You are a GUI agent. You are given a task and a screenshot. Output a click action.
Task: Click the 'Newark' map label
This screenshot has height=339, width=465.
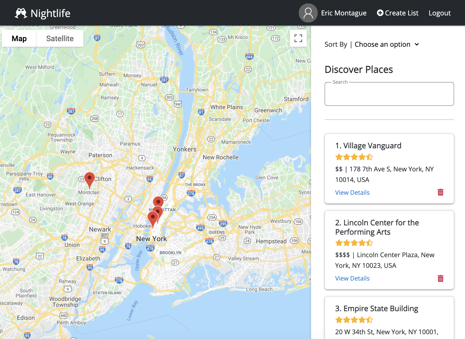point(100,229)
